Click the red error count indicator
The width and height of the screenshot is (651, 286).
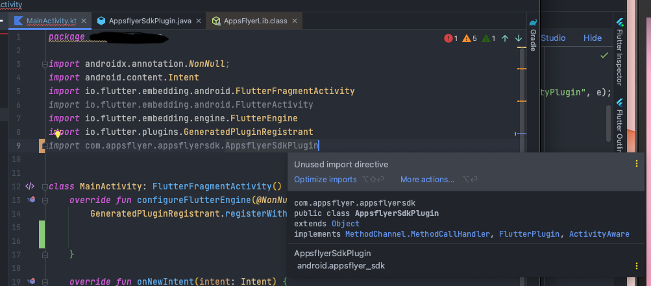450,39
